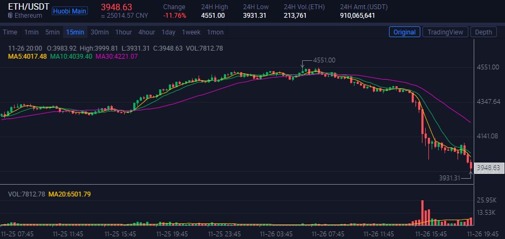Click the Huobi Main badge
This screenshot has height=239, width=505.
tap(70, 11)
